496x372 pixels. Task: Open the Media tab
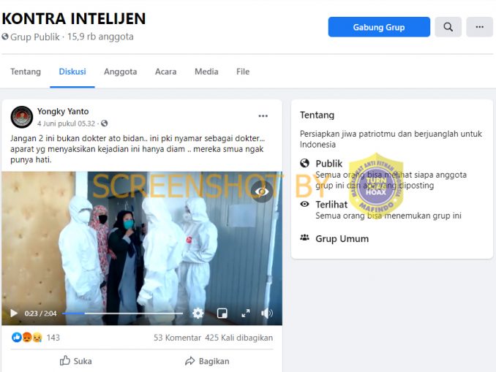point(206,72)
